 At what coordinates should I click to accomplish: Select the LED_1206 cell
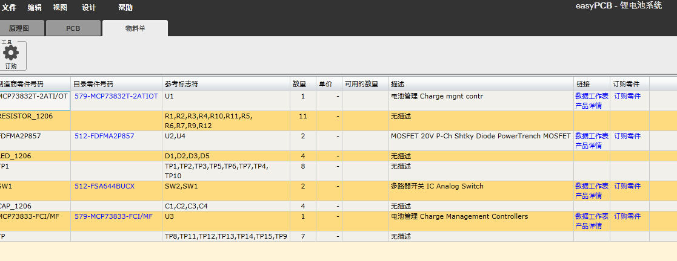(x=35, y=156)
